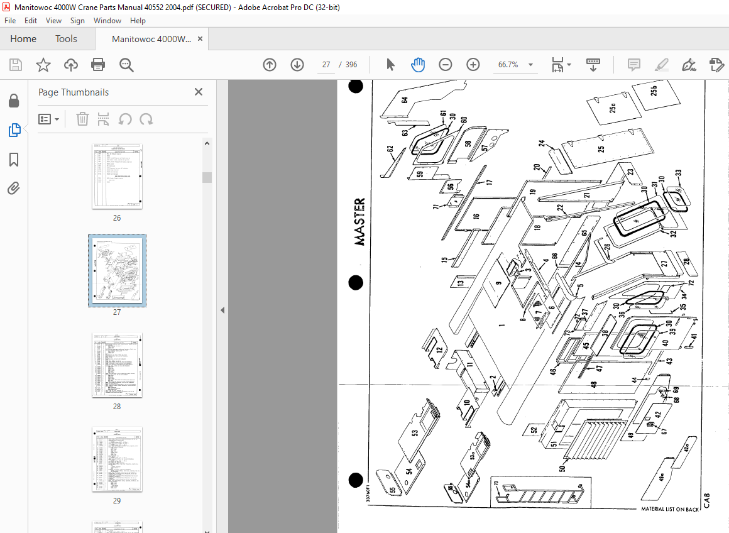Go to previous page arrow
Image resolution: width=729 pixels, height=533 pixels.
pyautogui.click(x=270, y=65)
